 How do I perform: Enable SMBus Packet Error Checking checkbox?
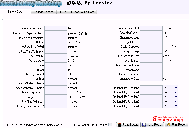[x=110, y=125]
